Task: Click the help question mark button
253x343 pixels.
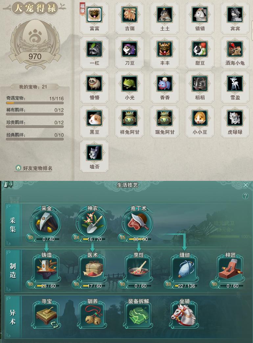Action: pyautogui.click(x=245, y=196)
